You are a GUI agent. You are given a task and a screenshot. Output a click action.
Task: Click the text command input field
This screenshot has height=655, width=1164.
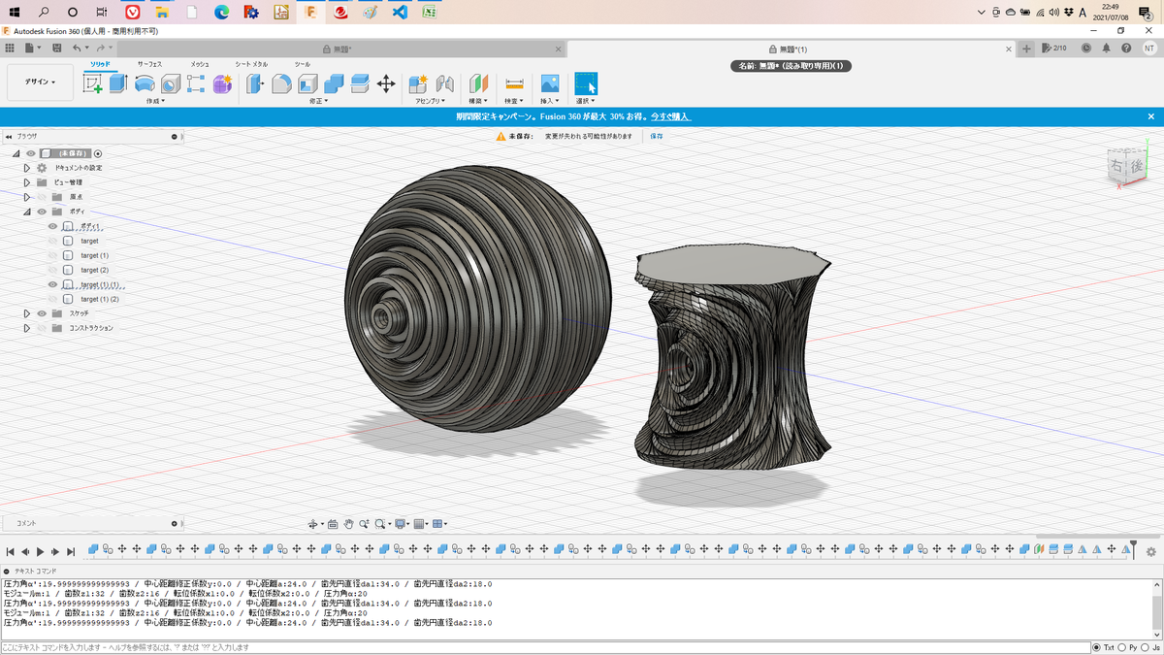coord(543,647)
